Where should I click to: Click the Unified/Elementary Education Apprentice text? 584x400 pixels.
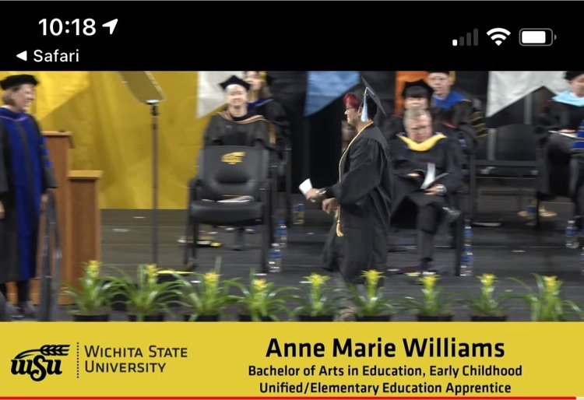click(x=385, y=388)
